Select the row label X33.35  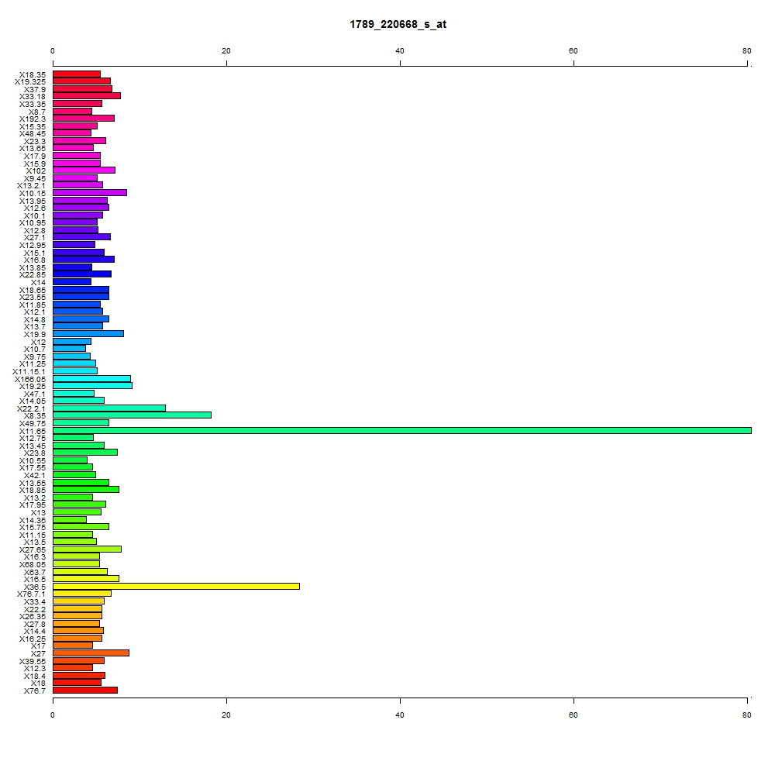pos(33,105)
